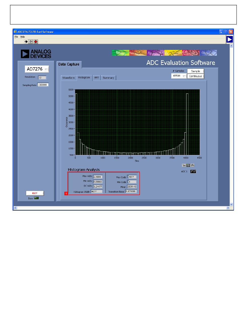Click the Max Code value field
The width and height of the screenshot is (239, 316).
(132, 177)
